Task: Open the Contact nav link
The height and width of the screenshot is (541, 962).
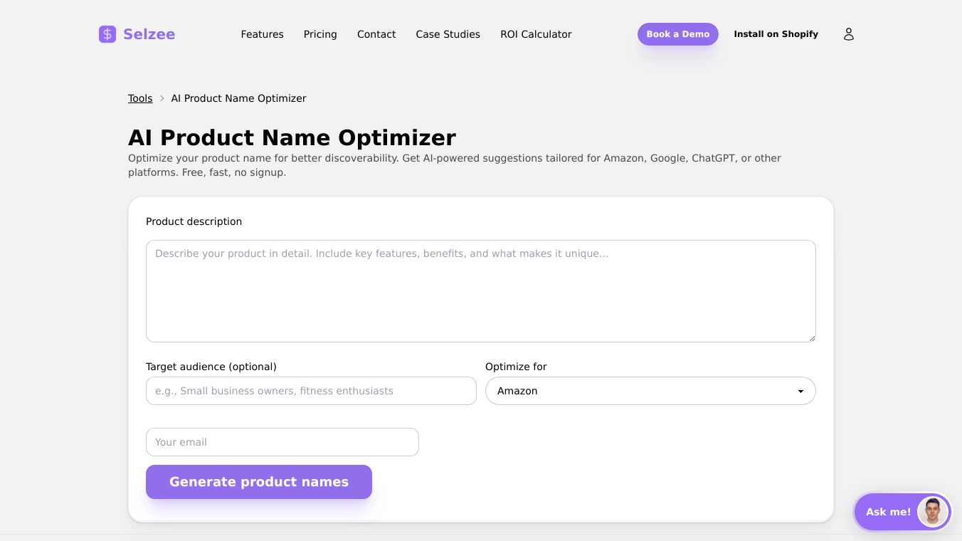Action: (376, 34)
